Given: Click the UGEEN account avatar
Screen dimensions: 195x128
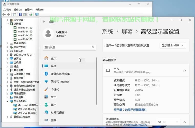Looking at the screenshot, I should (48, 34).
